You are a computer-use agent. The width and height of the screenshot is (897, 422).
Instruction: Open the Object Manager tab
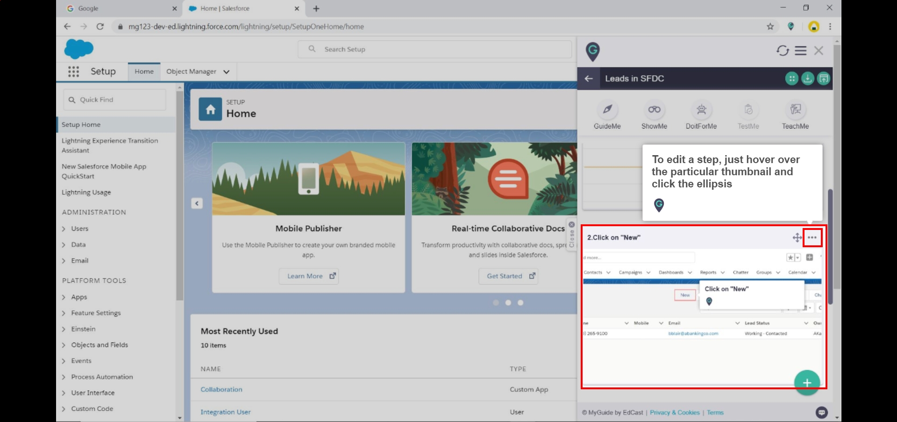click(191, 72)
